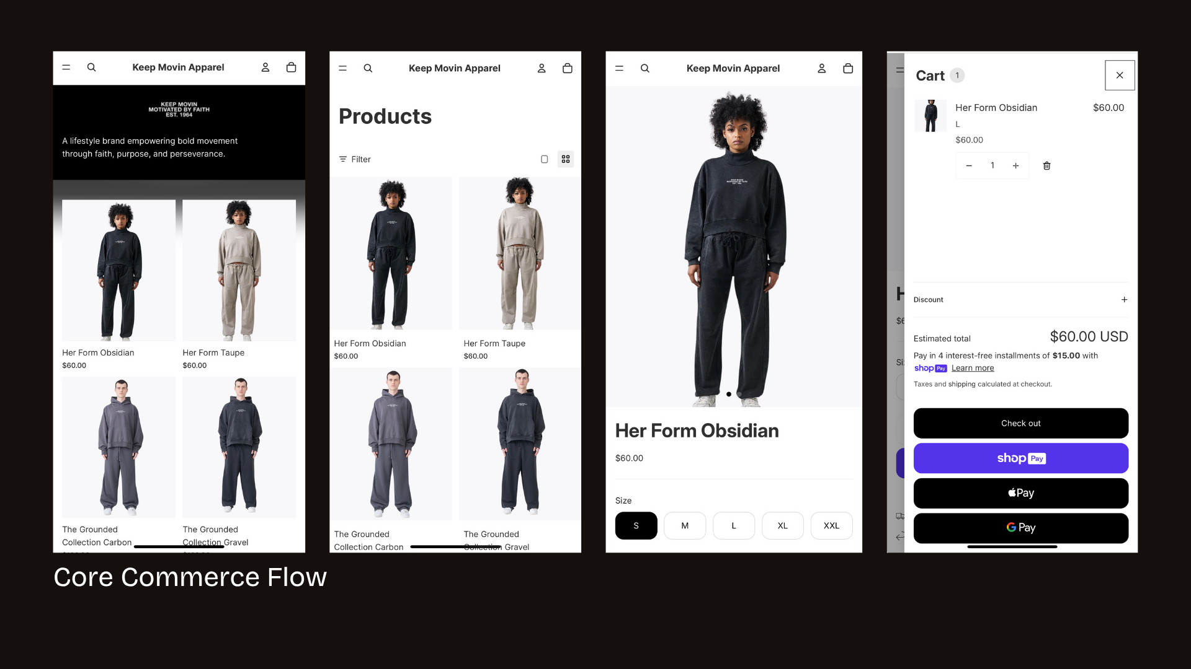Viewport: 1191px width, 669px height.
Task: Click the Check out button
Action: pyautogui.click(x=1020, y=423)
